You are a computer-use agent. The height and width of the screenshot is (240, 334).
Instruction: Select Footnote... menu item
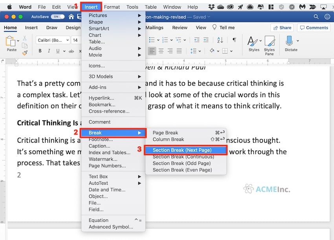[x=113, y=140]
